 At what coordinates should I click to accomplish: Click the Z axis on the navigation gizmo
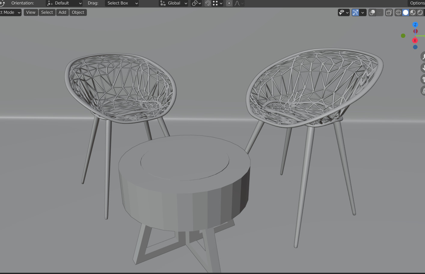[415, 25]
